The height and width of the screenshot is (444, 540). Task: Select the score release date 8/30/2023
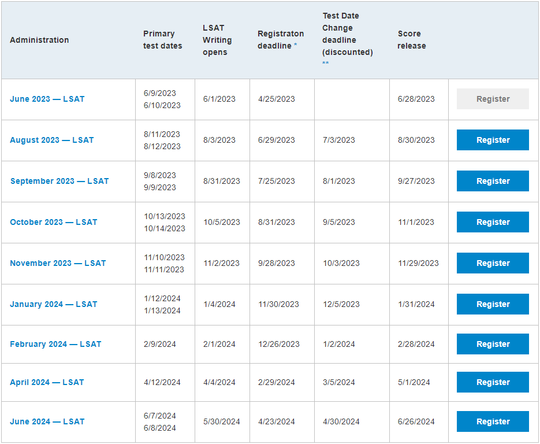(416, 140)
